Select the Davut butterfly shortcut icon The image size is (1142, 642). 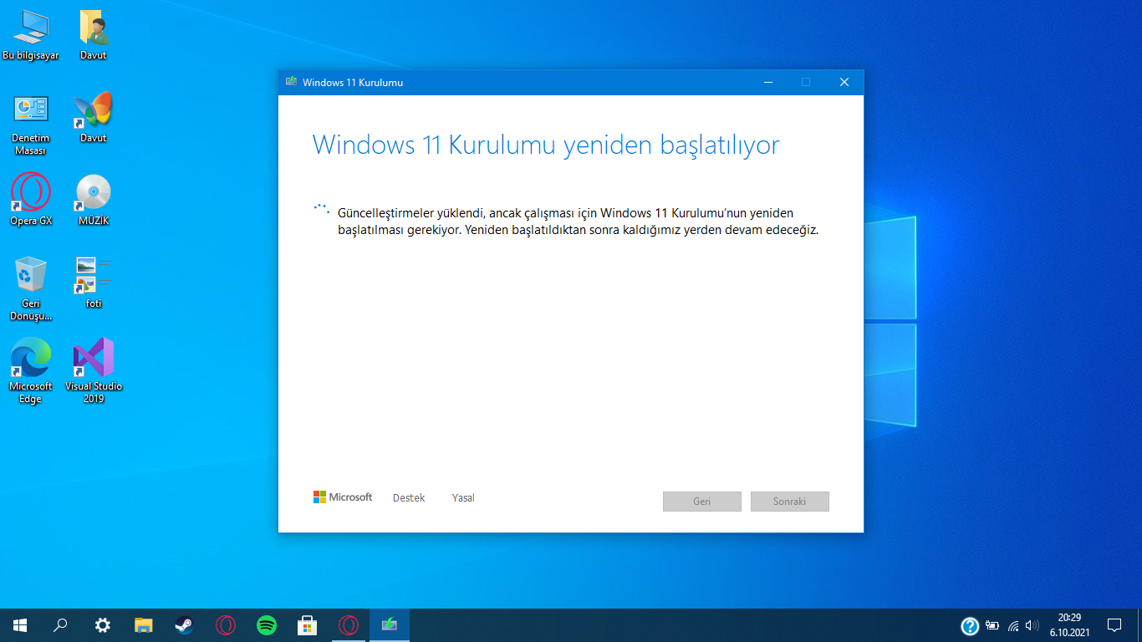(x=94, y=118)
